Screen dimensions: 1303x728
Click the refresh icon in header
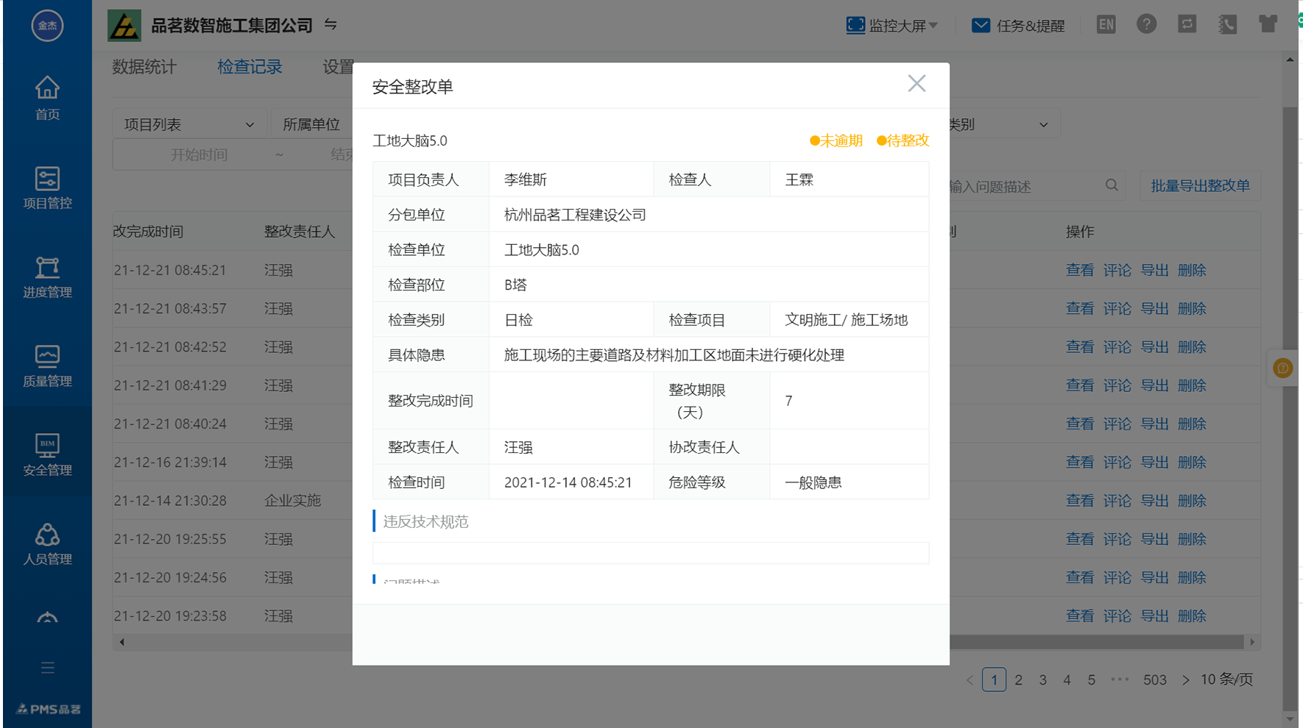point(1187,24)
